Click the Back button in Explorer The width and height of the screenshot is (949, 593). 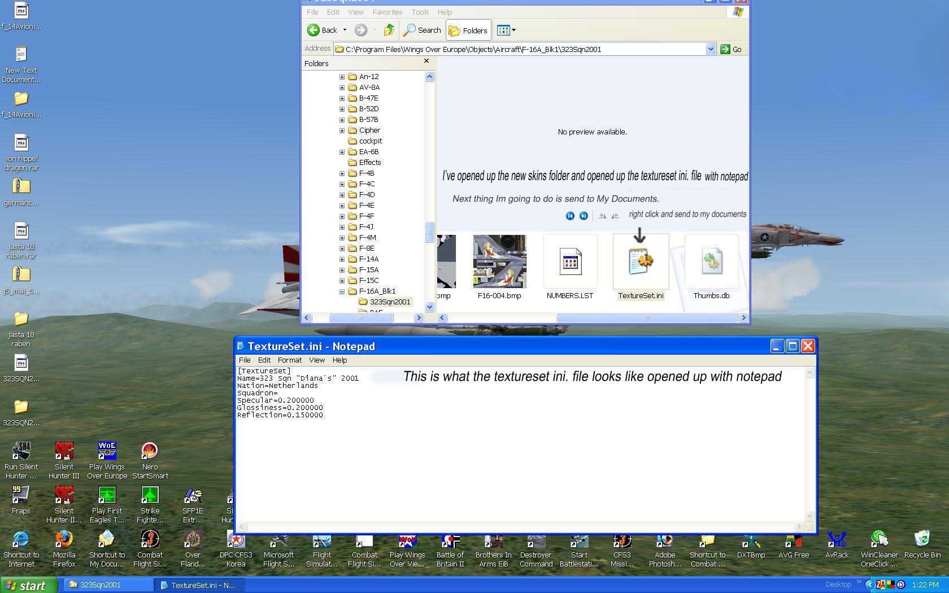(323, 30)
